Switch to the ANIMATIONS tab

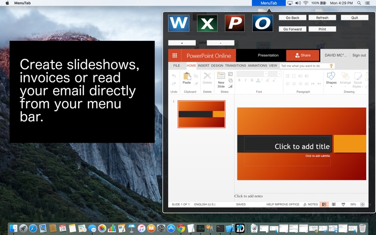point(257,65)
